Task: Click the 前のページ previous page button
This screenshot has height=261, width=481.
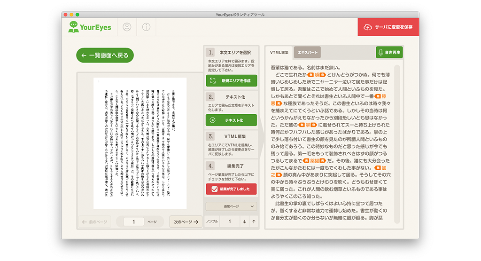Action: click(x=94, y=221)
